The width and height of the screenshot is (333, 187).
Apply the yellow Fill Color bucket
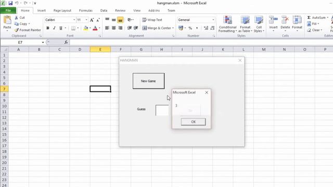click(86, 28)
